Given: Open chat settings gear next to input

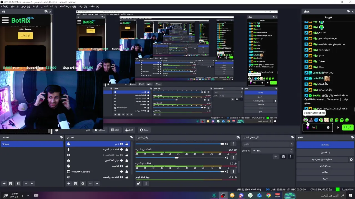Looking at the screenshot, I should [338, 127].
